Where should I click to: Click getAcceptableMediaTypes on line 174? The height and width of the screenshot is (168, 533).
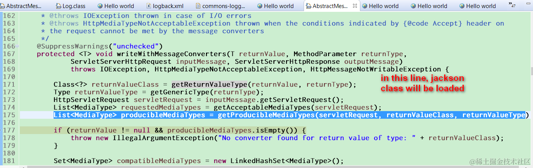[x=264, y=107]
